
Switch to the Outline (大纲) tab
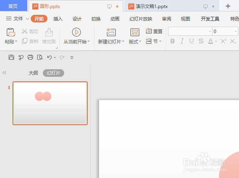(x=33, y=73)
